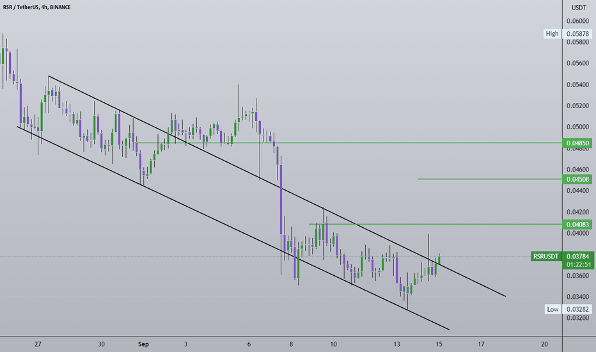Click the 01:22:51 candle countdown timer
The height and width of the screenshot is (352, 596).
(577, 264)
